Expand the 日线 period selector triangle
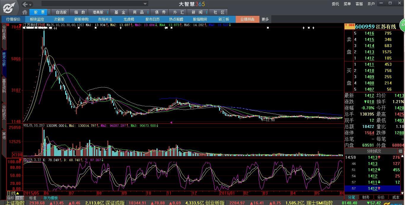Viewport: 405px width, 205px height. [17, 193]
